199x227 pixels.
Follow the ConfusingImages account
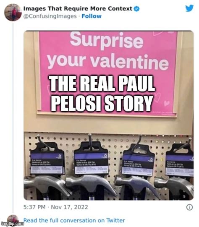(x=92, y=16)
